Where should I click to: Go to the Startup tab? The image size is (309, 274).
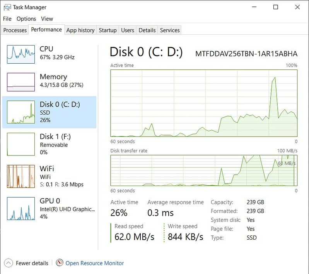pos(108,30)
